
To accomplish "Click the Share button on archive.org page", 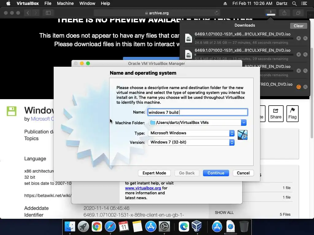I will 276,114.
